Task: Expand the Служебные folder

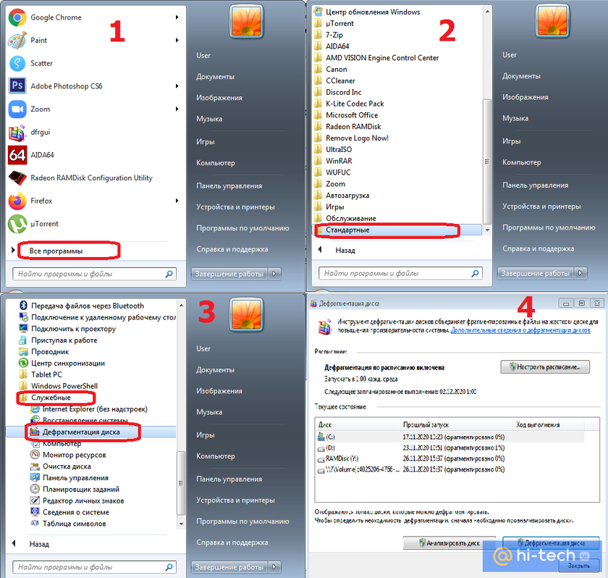Action: [x=51, y=398]
